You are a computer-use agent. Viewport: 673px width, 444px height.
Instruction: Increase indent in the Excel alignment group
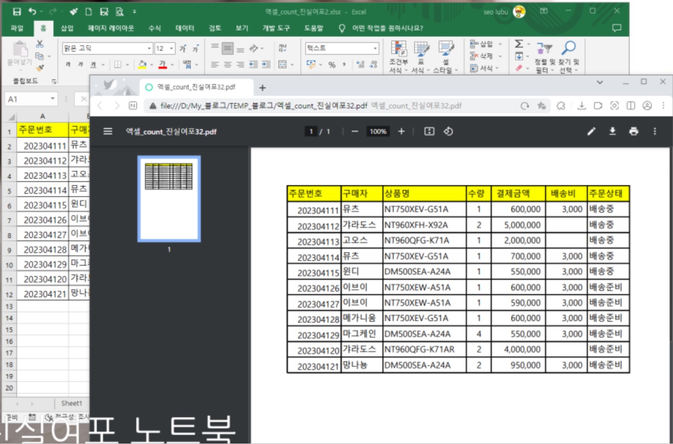point(266,65)
